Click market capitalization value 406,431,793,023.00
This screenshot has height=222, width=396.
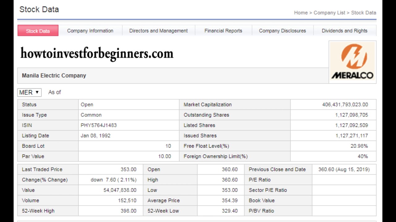tap(345, 105)
